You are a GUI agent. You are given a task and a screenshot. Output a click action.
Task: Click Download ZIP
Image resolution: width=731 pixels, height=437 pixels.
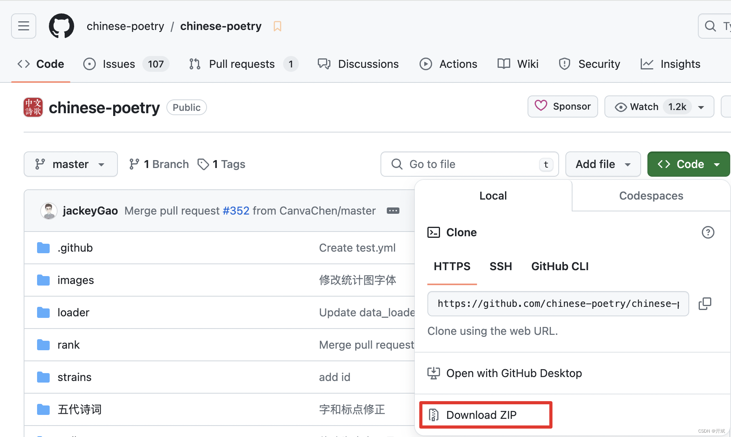point(486,415)
